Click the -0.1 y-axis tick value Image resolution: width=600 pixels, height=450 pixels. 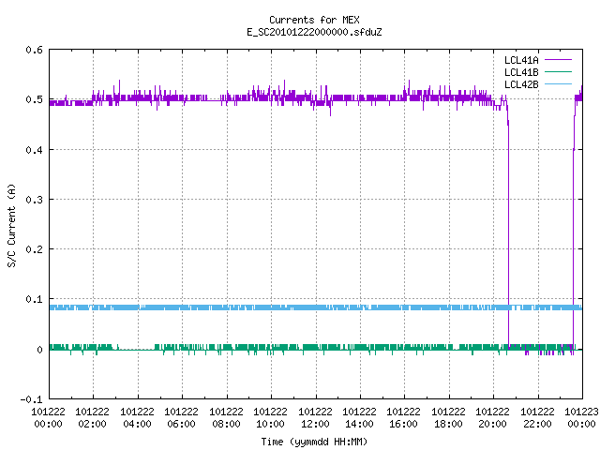click(31, 399)
